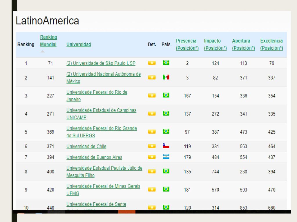Screen dimensions: 297x222
Task: Sort by Universidad column header
Action: point(79,44)
